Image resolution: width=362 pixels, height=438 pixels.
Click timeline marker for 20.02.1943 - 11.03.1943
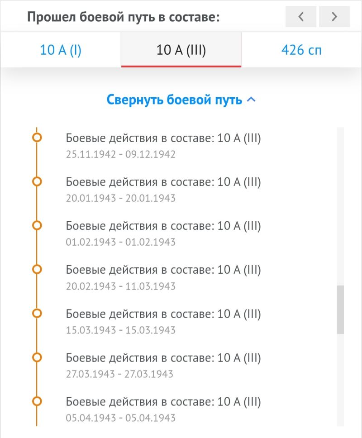[x=37, y=269]
